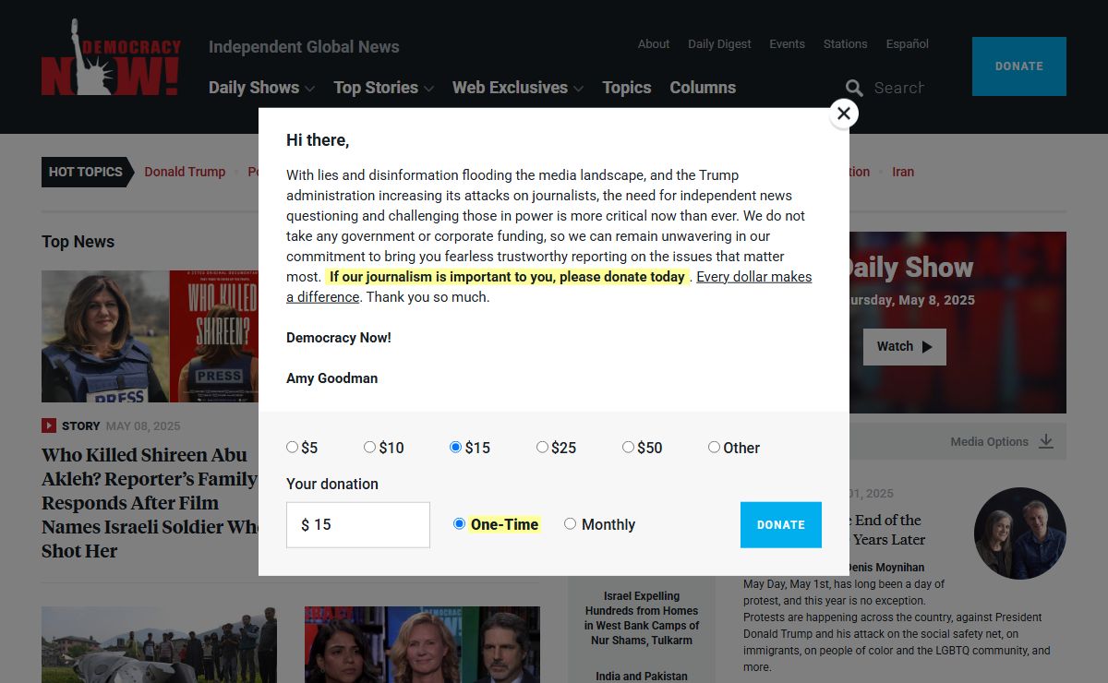Expand the Web Exclusives menu
This screenshot has width=1108, height=683.
click(518, 88)
